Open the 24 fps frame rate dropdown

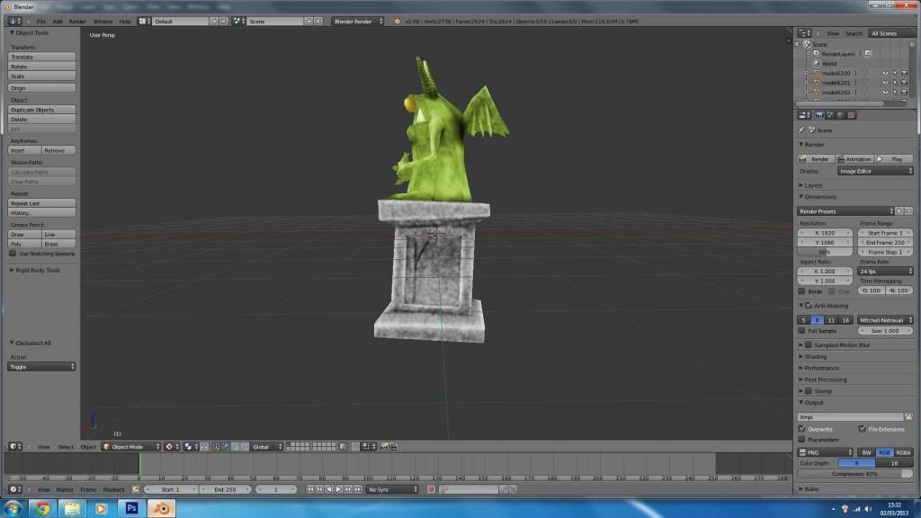tap(885, 272)
